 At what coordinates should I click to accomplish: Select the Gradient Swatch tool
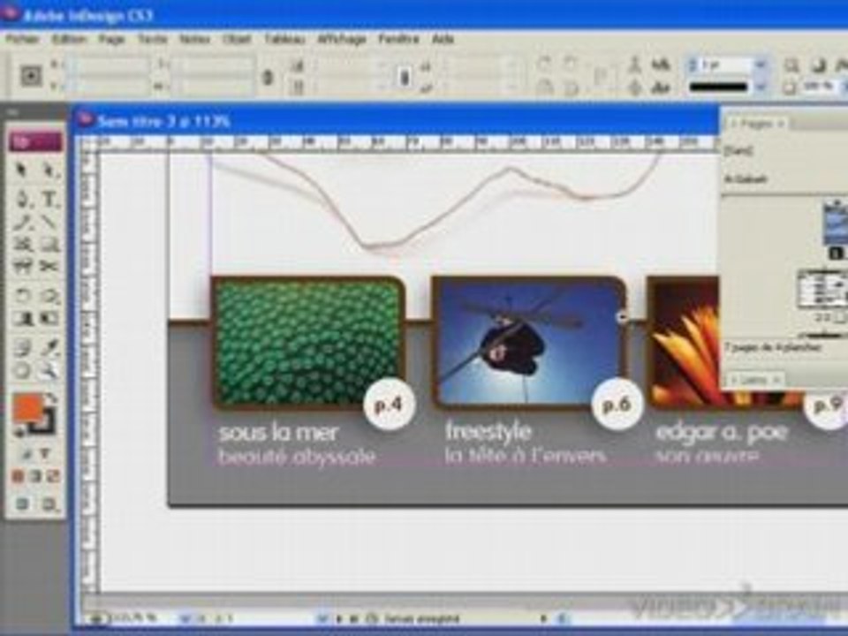[x=21, y=319]
